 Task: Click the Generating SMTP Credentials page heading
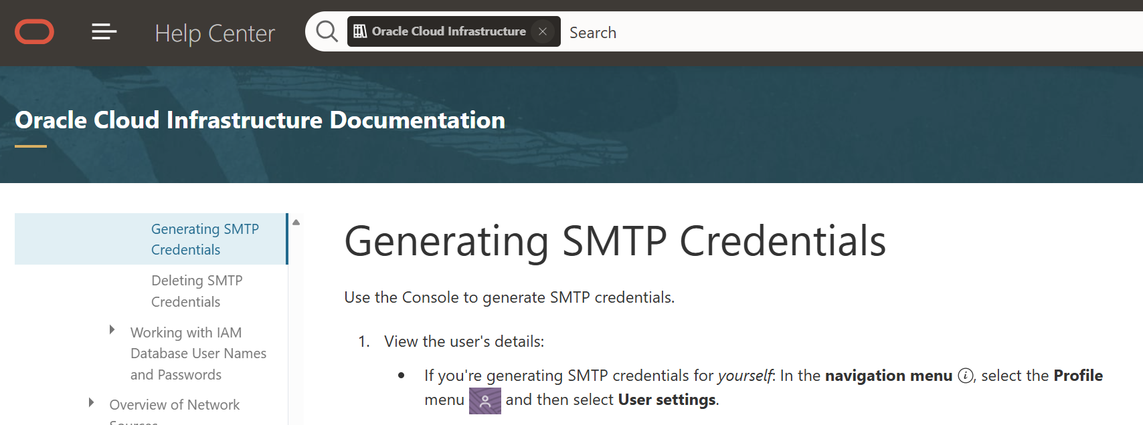click(x=614, y=241)
